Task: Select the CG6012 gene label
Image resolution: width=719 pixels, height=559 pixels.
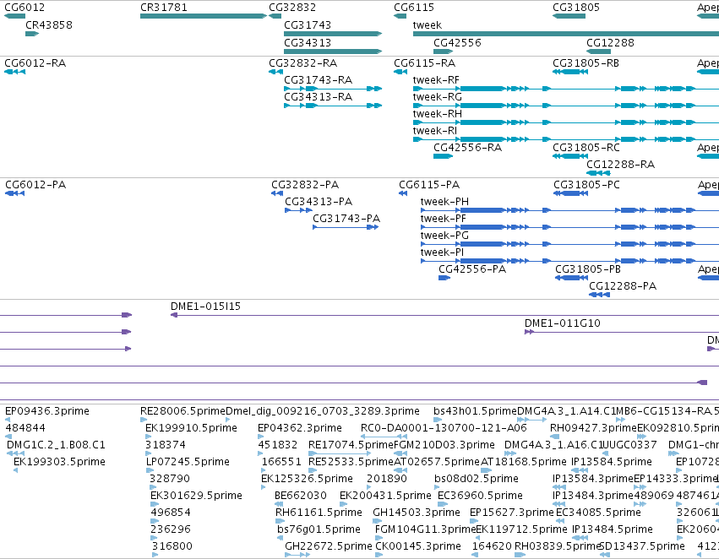Action: point(25,8)
